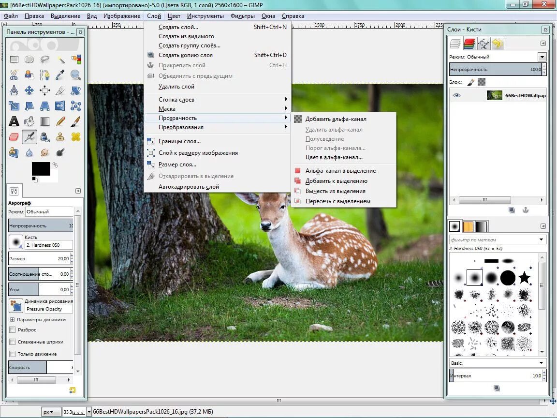Select the Rectangle select tool
This screenshot has width=557, height=418.
[x=14, y=60]
